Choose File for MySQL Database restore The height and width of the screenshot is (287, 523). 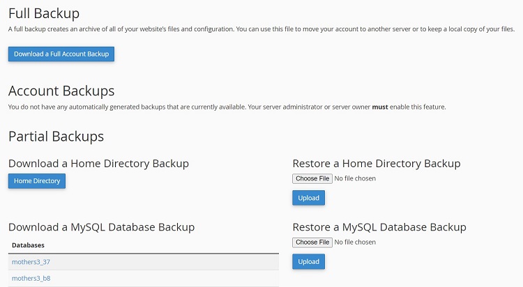[x=312, y=242]
